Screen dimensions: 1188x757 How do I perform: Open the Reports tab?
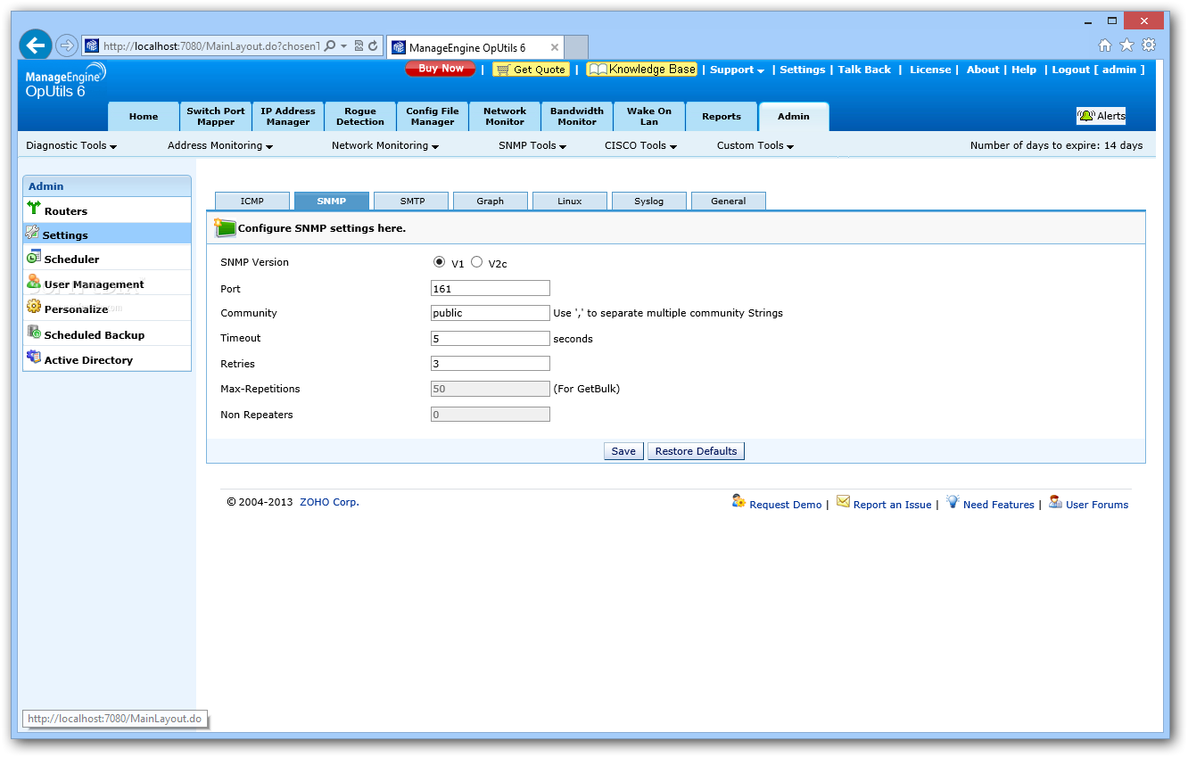[x=722, y=117]
